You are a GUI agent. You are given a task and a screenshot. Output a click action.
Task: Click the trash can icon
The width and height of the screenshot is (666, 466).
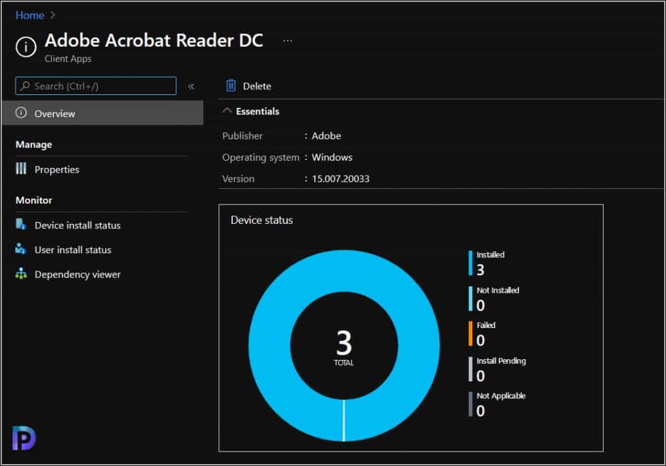231,85
